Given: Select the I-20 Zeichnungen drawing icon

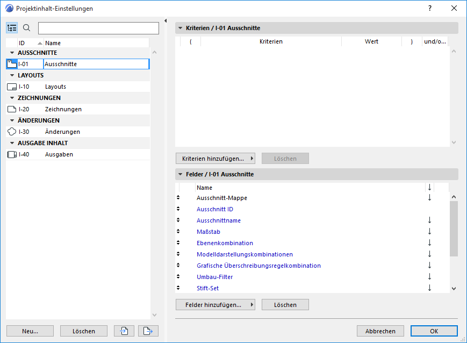Looking at the screenshot, I should pos(12,109).
